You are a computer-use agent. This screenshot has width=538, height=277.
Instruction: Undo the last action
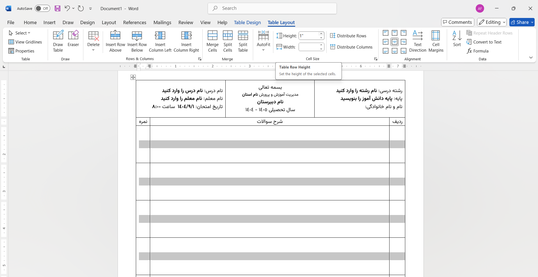67,8
